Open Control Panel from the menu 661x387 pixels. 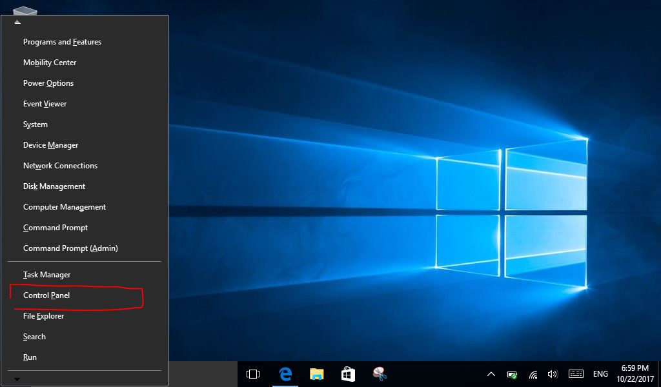pyautogui.click(x=46, y=295)
